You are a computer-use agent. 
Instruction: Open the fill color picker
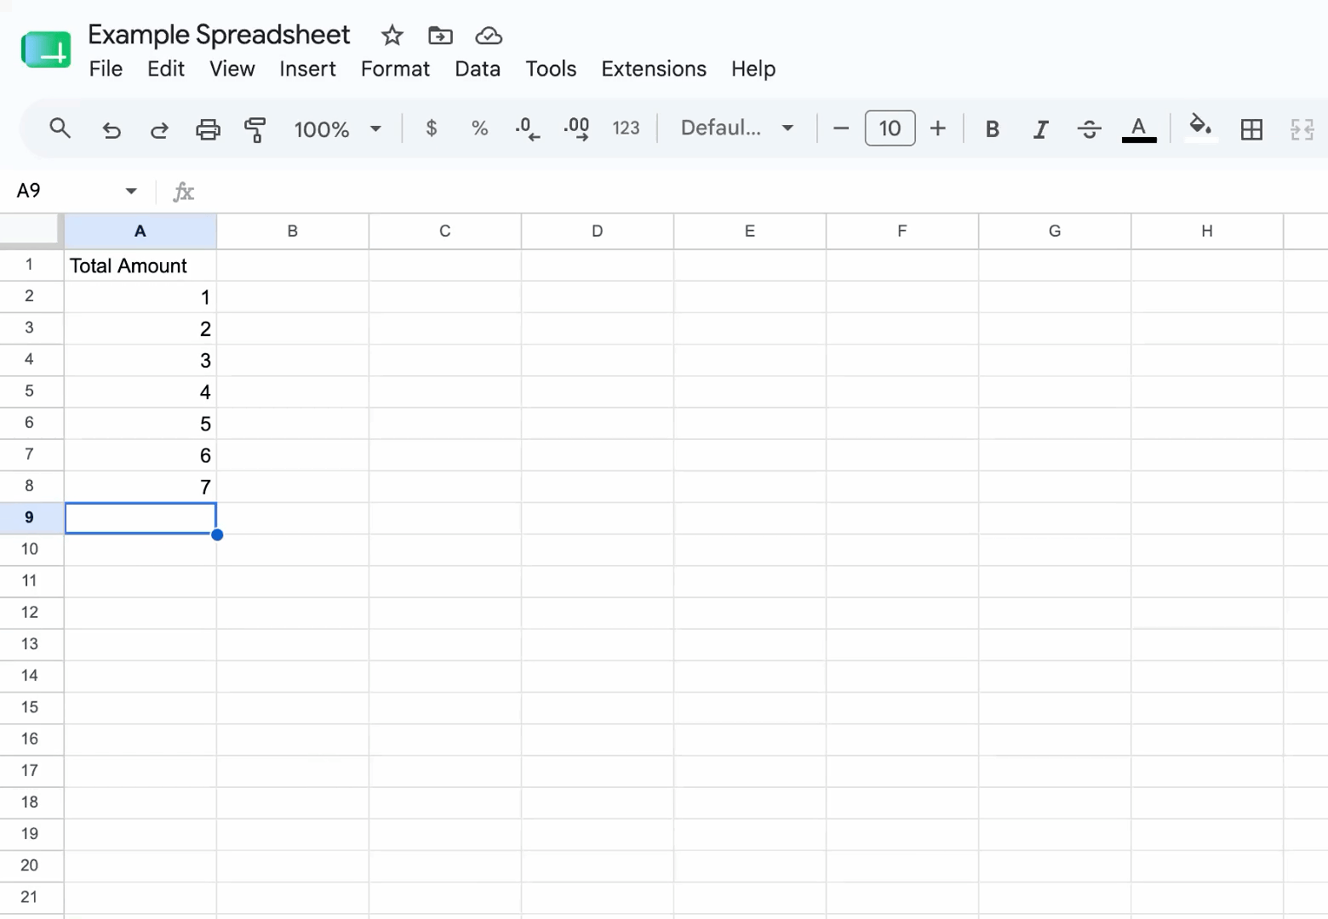[1200, 128]
